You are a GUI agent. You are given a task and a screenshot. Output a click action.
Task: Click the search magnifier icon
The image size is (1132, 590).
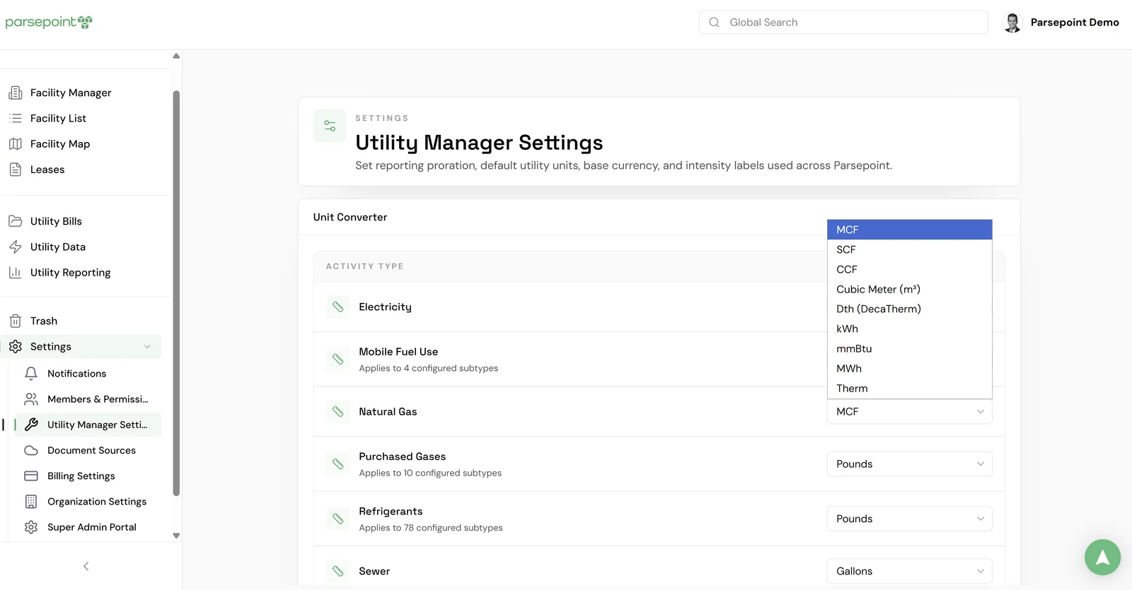715,23
